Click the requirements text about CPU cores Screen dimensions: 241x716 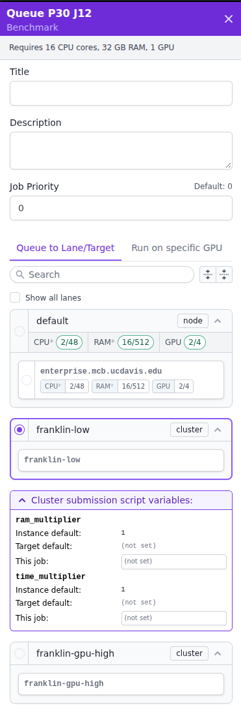[x=92, y=48]
